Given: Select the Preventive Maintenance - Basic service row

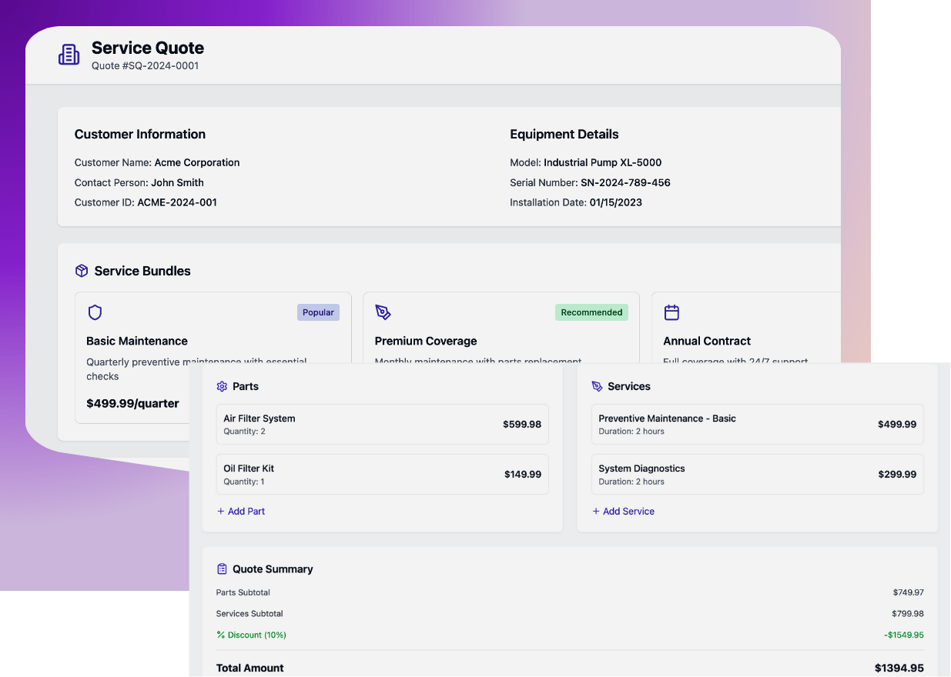Looking at the screenshot, I should pos(758,425).
